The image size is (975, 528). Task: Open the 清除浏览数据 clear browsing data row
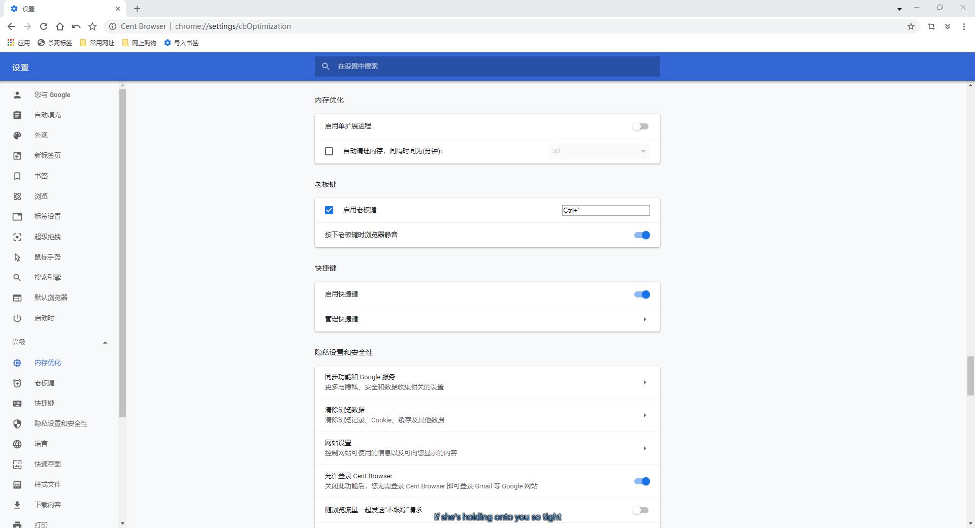486,415
